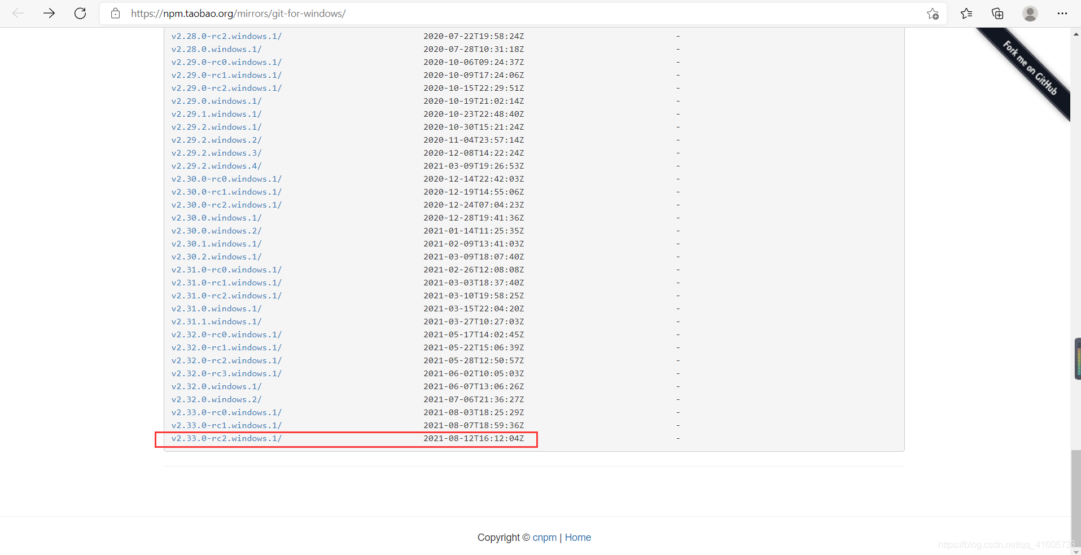Click the address bar URL
This screenshot has height=555, width=1081.
(238, 13)
